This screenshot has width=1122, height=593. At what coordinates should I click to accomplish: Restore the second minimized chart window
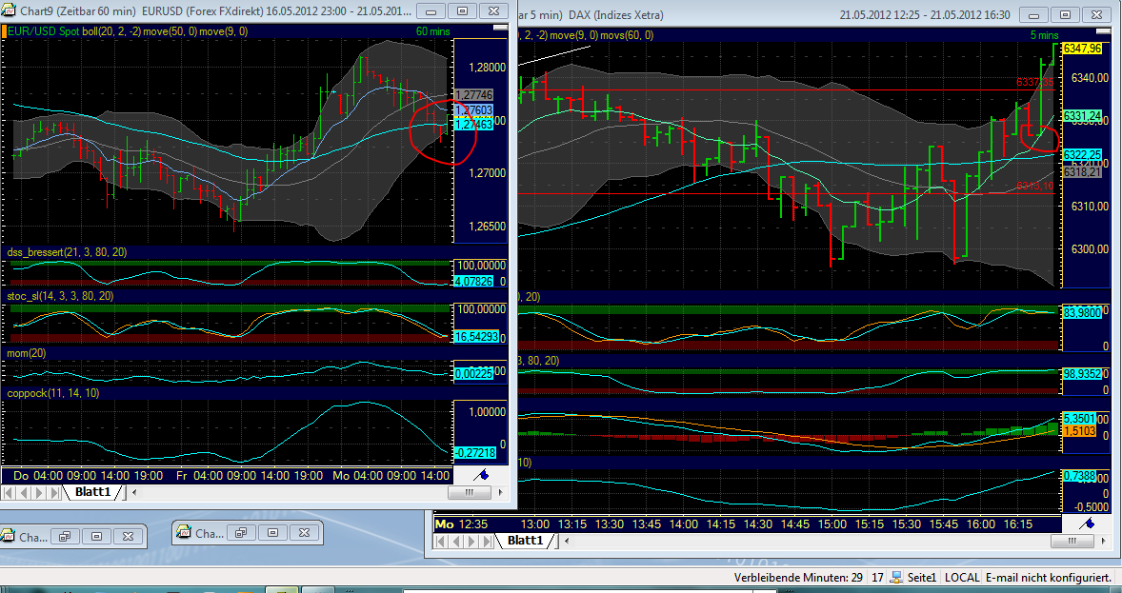pos(240,535)
